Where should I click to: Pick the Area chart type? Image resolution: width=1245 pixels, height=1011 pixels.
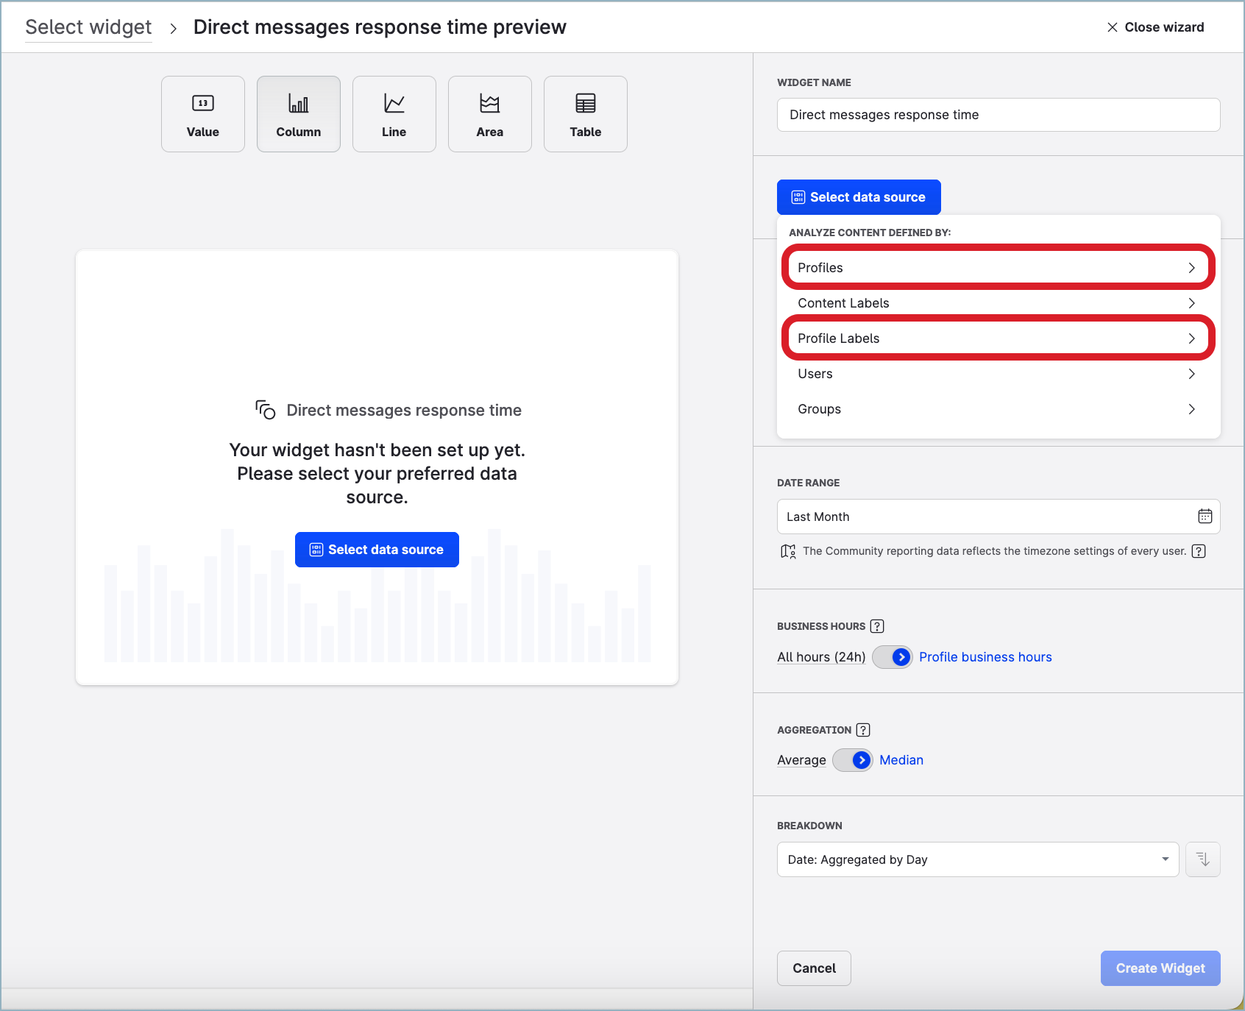[489, 114]
